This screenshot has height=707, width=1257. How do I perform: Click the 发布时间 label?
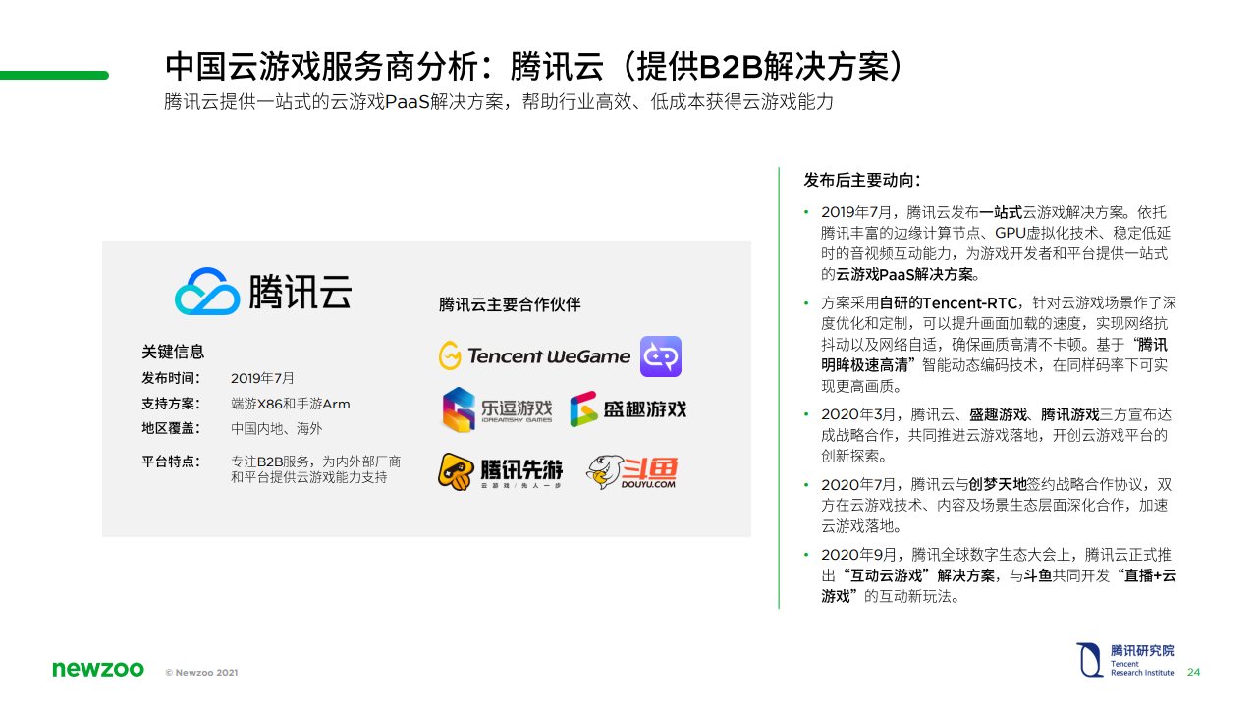(171, 378)
